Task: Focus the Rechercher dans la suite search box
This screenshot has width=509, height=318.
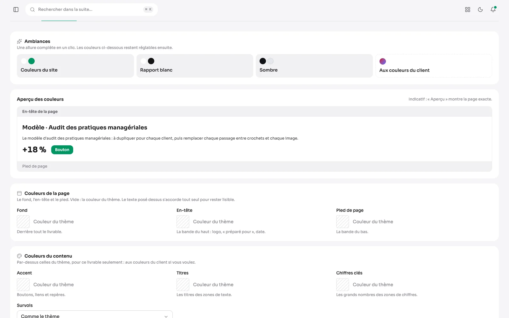Action: coord(92,10)
